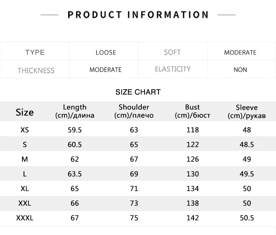Click the 63.5 length value for L

tap(75, 174)
